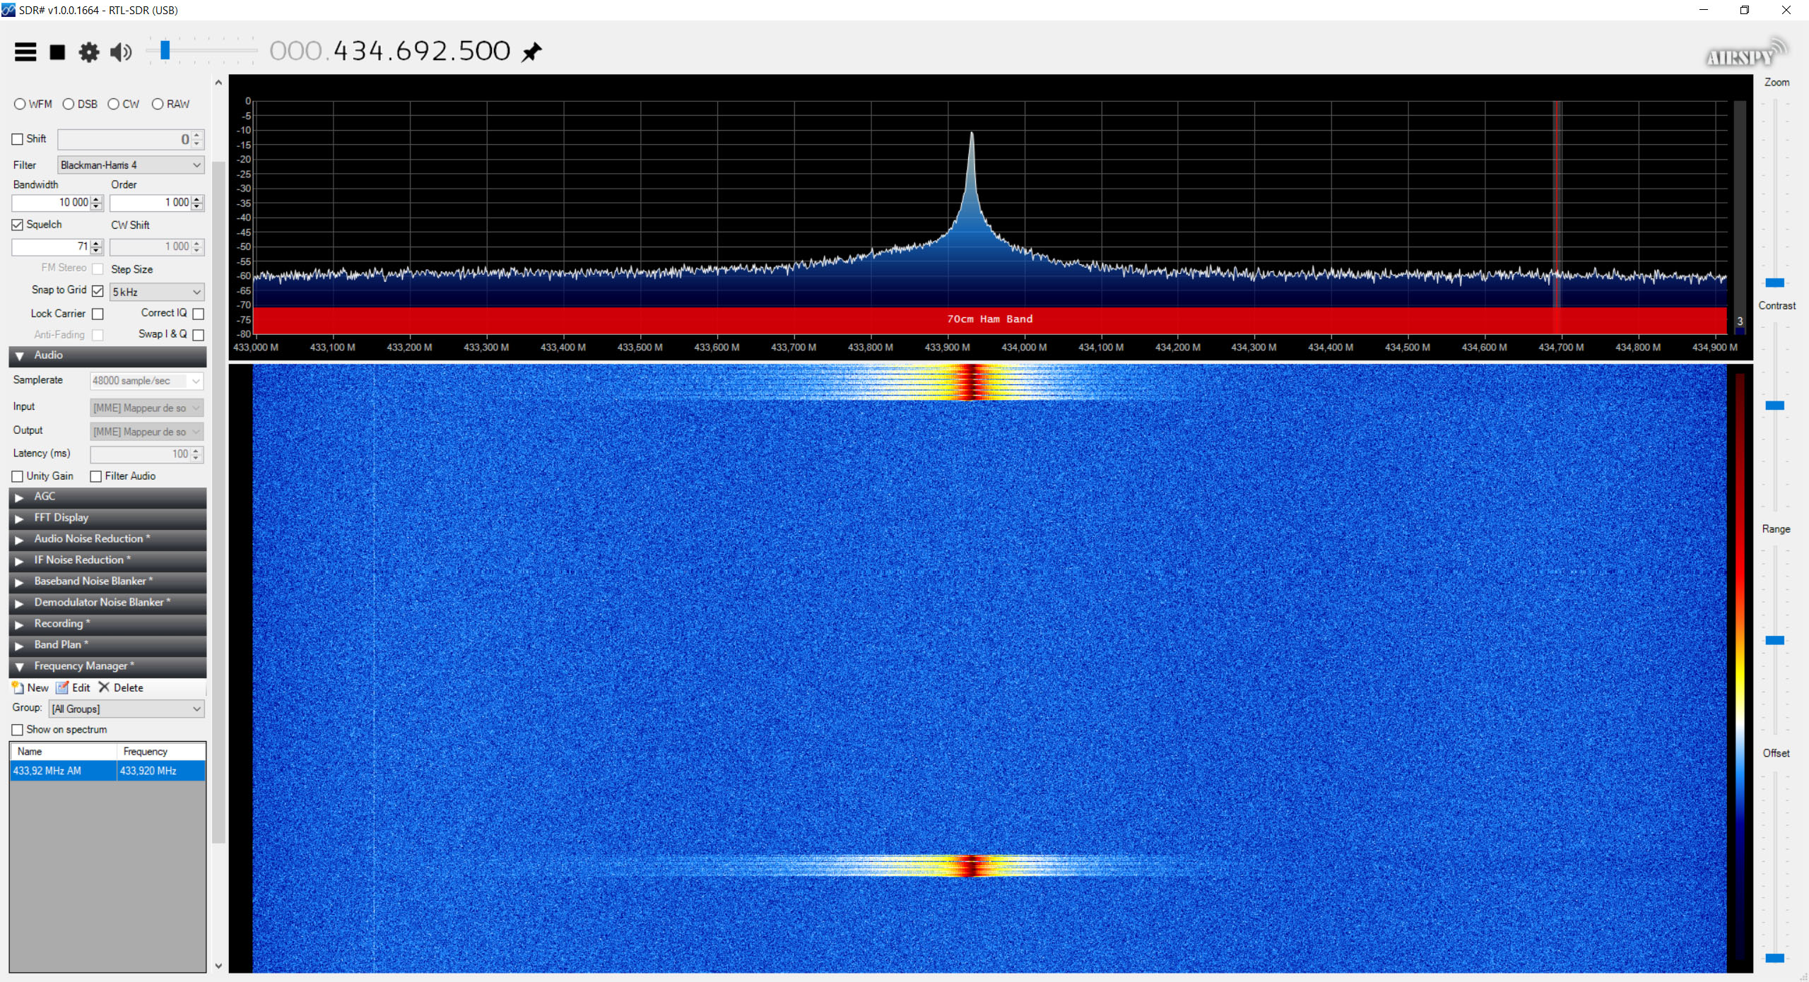Open the hamburger main menu
Image resolution: width=1809 pixels, height=982 pixels.
(25, 52)
